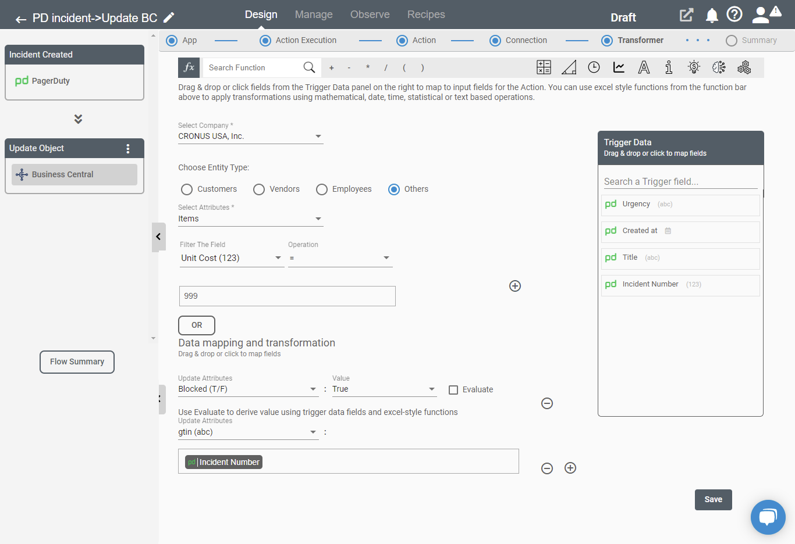795x544 pixels.
Task: Open the notifications bell
Action: pos(712,16)
